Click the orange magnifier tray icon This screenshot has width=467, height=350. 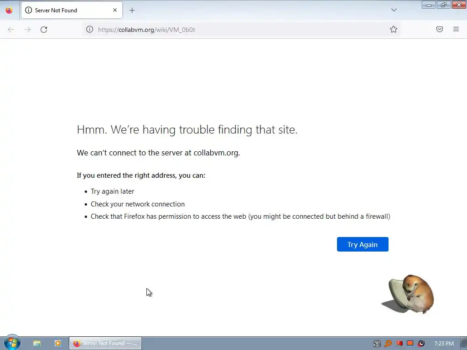pos(388,344)
